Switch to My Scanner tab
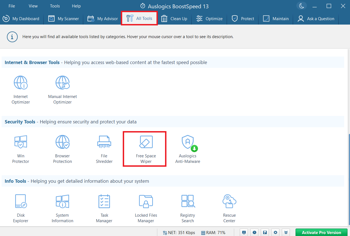The image size is (350, 236). 63,18
